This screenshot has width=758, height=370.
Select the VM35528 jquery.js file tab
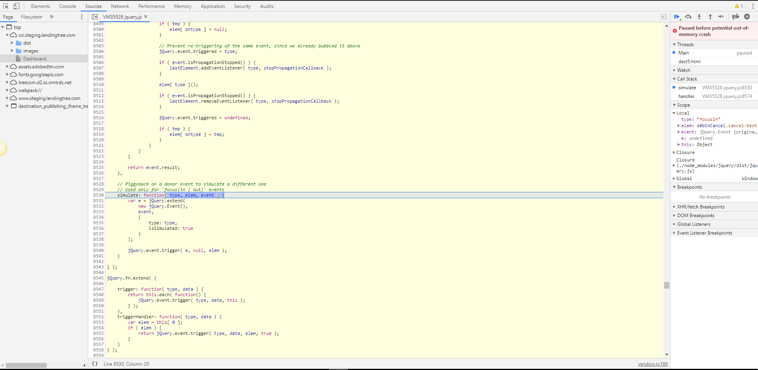coord(122,17)
